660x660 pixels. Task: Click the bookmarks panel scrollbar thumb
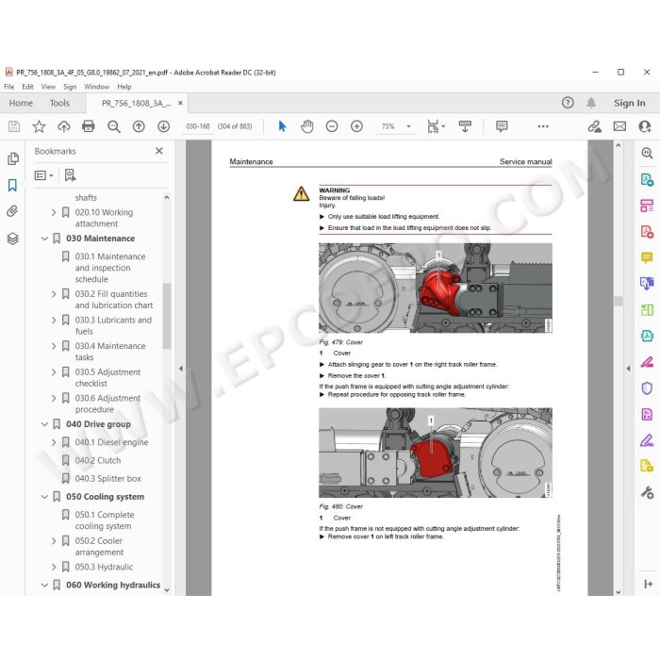(167, 316)
